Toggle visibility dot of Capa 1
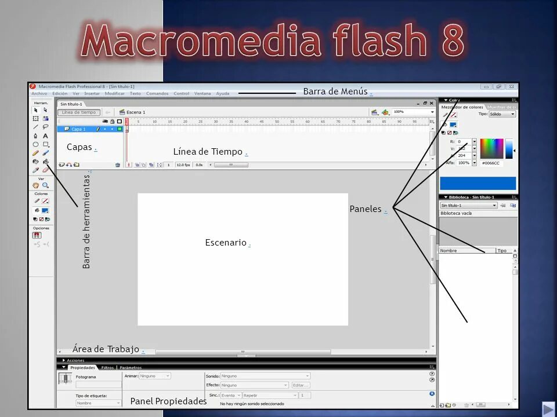The width and height of the screenshot is (557, 417). (x=105, y=129)
